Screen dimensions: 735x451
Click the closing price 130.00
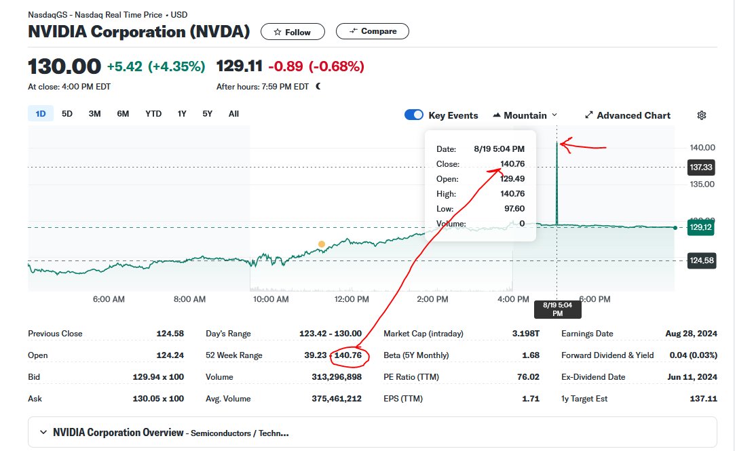click(64, 66)
